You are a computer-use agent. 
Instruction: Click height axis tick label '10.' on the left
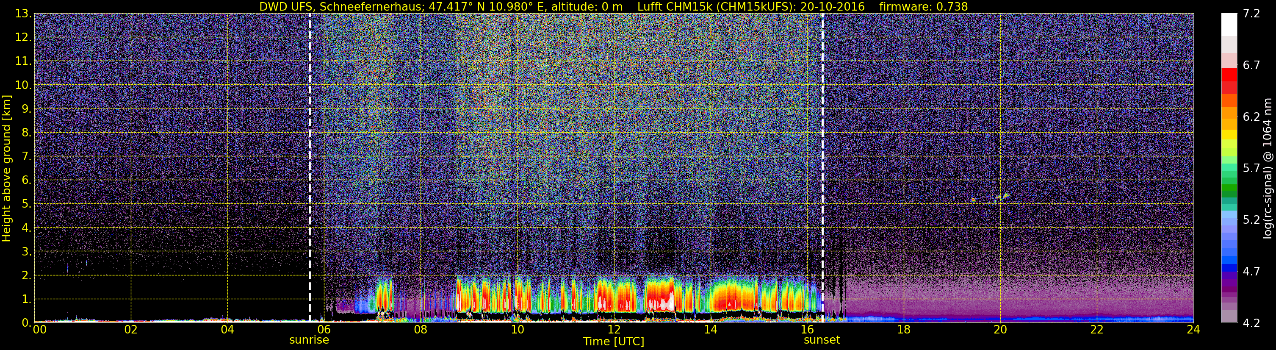click(23, 85)
